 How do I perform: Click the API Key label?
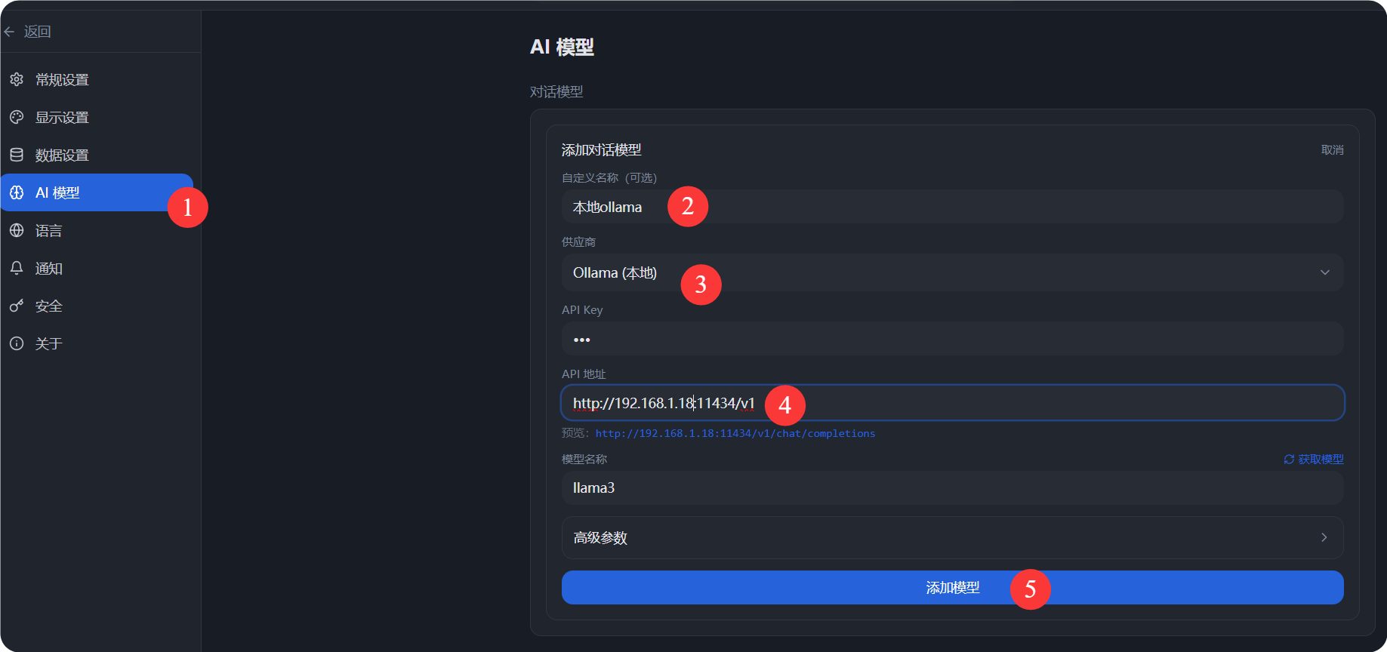click(582, 310)
